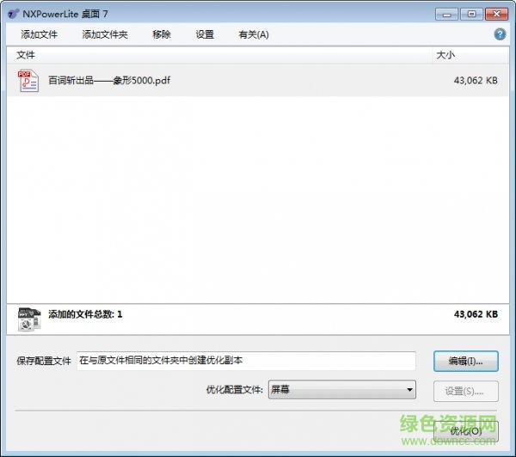Click the bold total size 43,062 KB
This screenshot has width=516, height=457.
point(476,314)
